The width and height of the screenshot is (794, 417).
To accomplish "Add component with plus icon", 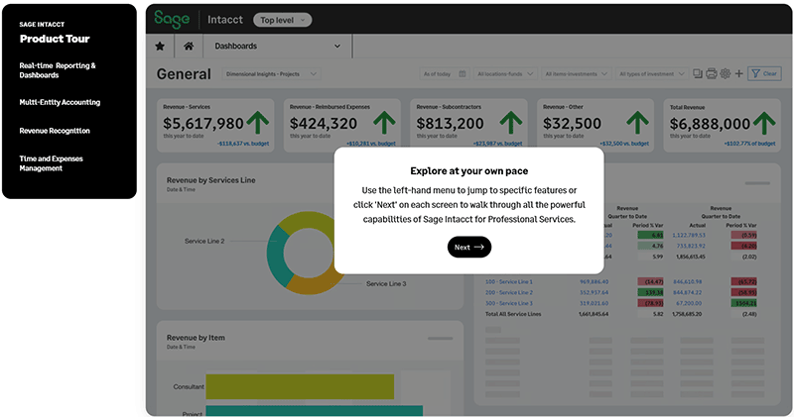I will click(739, 74).
